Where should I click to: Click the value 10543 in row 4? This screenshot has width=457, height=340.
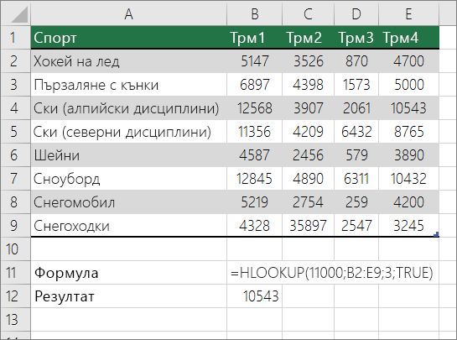408,108
